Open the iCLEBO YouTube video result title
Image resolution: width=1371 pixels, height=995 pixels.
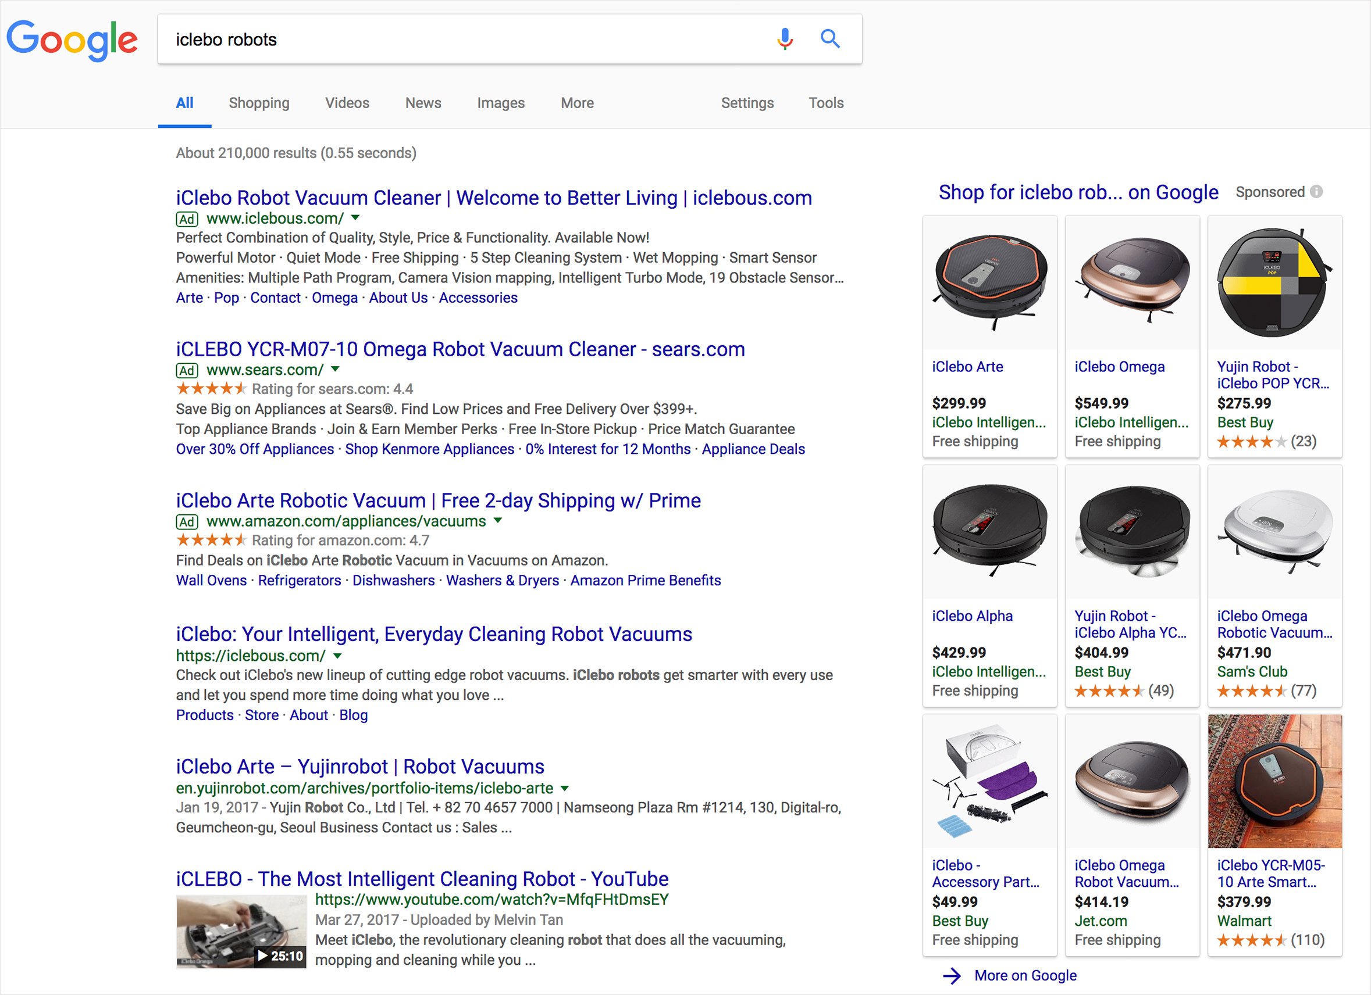pyautogui.click(x=422, y=878)
